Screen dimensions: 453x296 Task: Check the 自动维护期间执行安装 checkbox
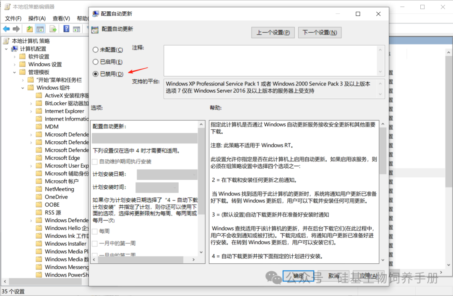point(95,162)
